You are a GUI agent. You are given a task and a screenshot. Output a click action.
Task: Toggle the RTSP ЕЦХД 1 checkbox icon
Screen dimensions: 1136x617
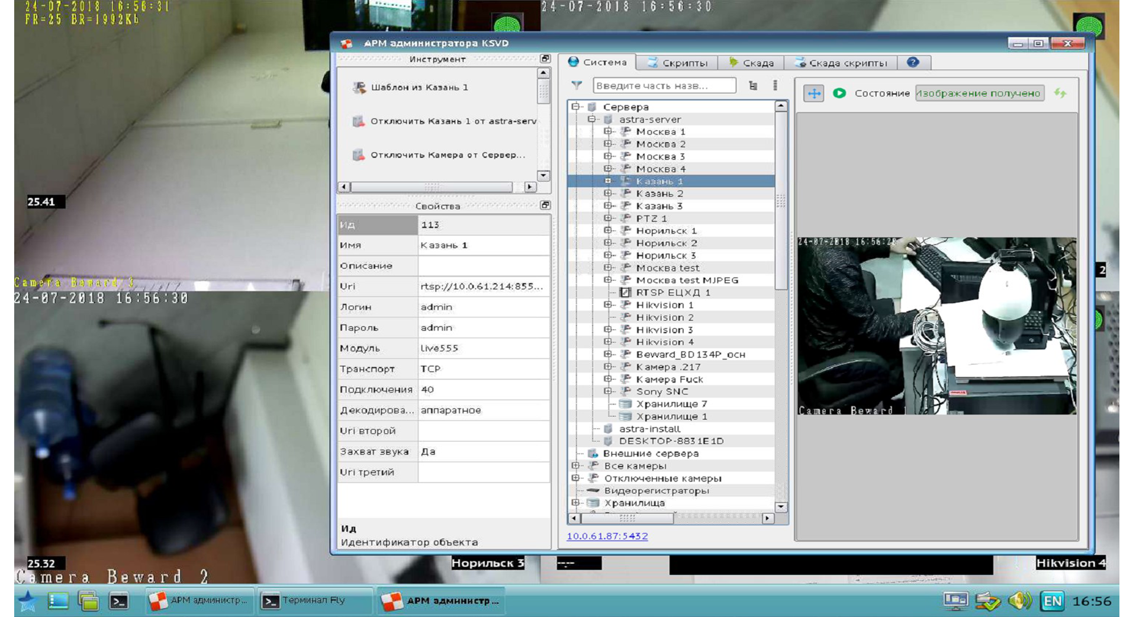click(x=625, y=293)
